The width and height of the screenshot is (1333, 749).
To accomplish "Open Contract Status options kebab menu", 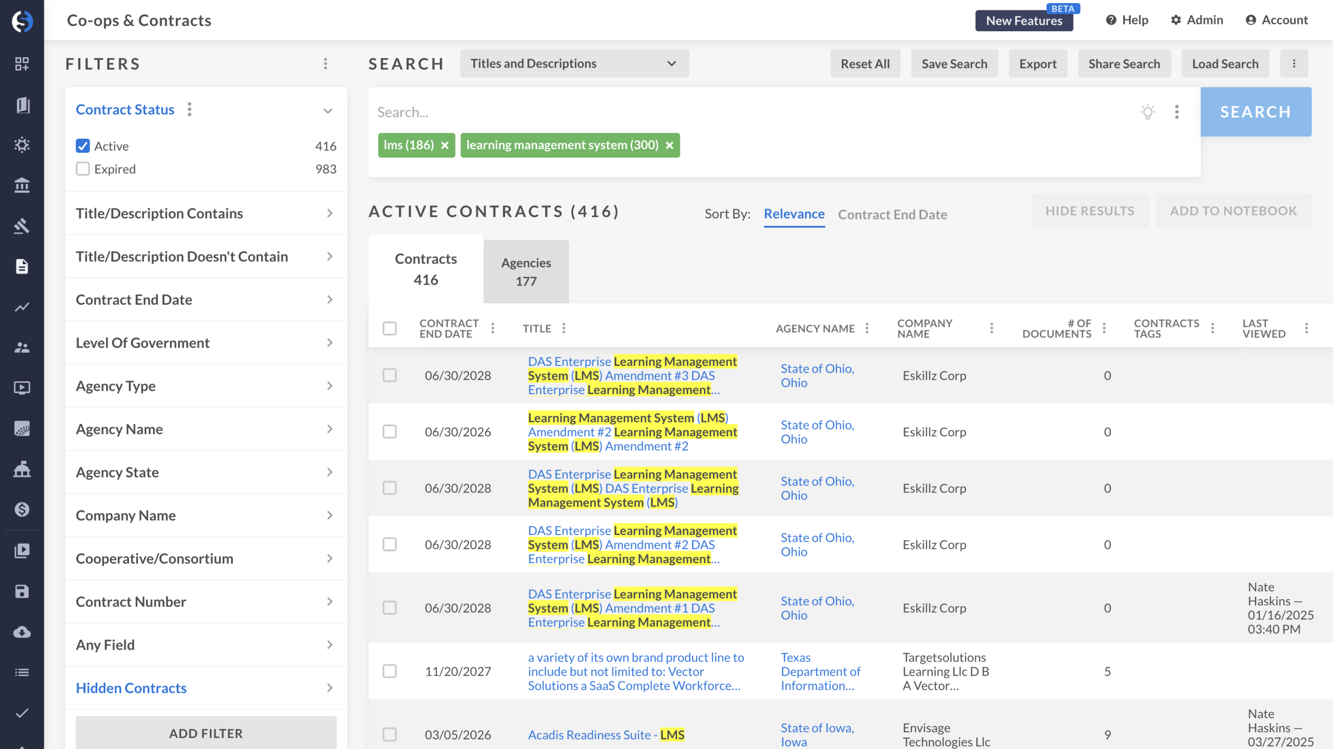I will tap(190, 110).
